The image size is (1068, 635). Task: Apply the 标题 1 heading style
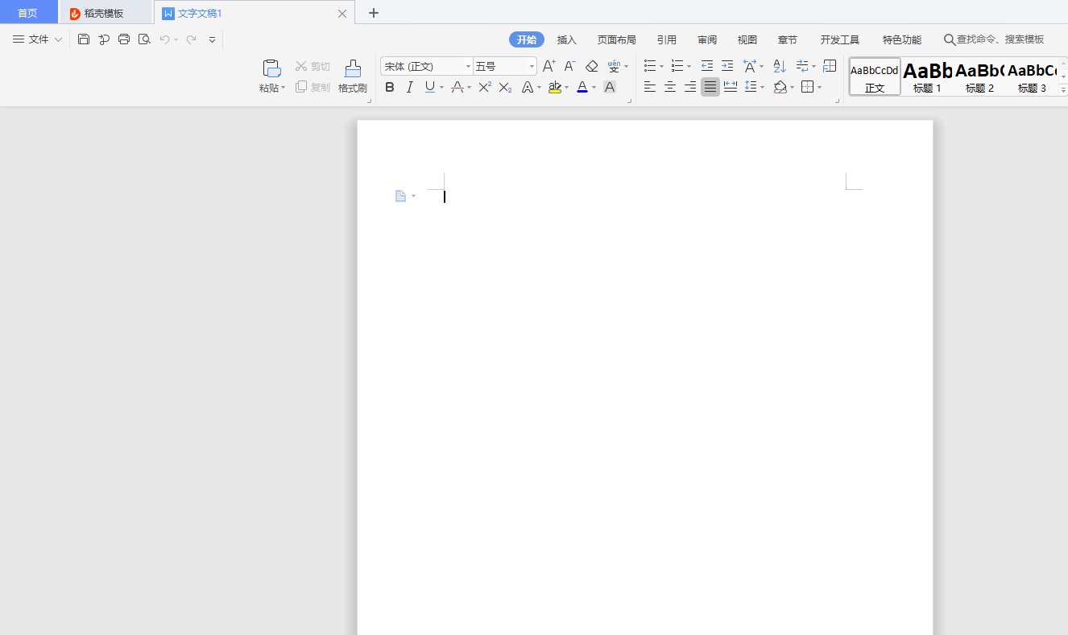927,76
